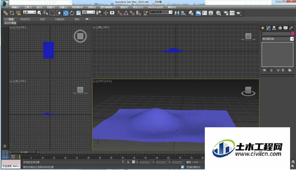296x170 pixels.
Task: Open the 修改器(M) menu
Action: coord(78,7)
